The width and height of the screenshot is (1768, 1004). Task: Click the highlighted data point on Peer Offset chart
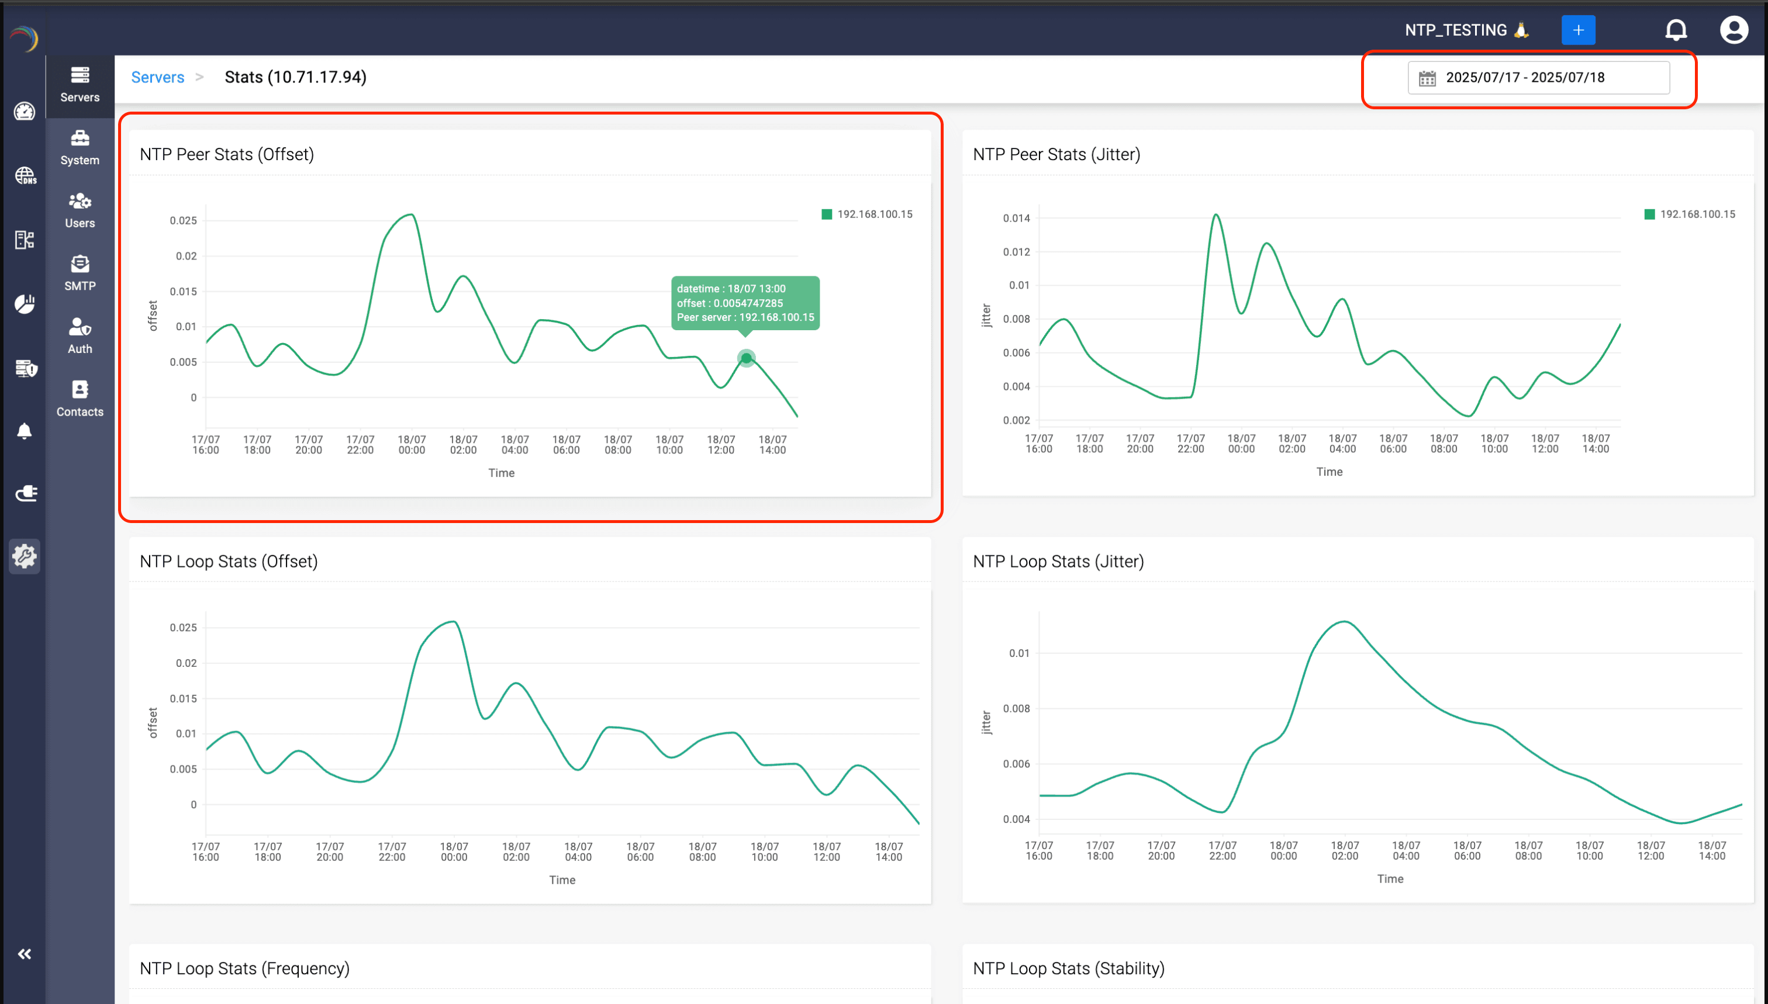tap(745, 358)
